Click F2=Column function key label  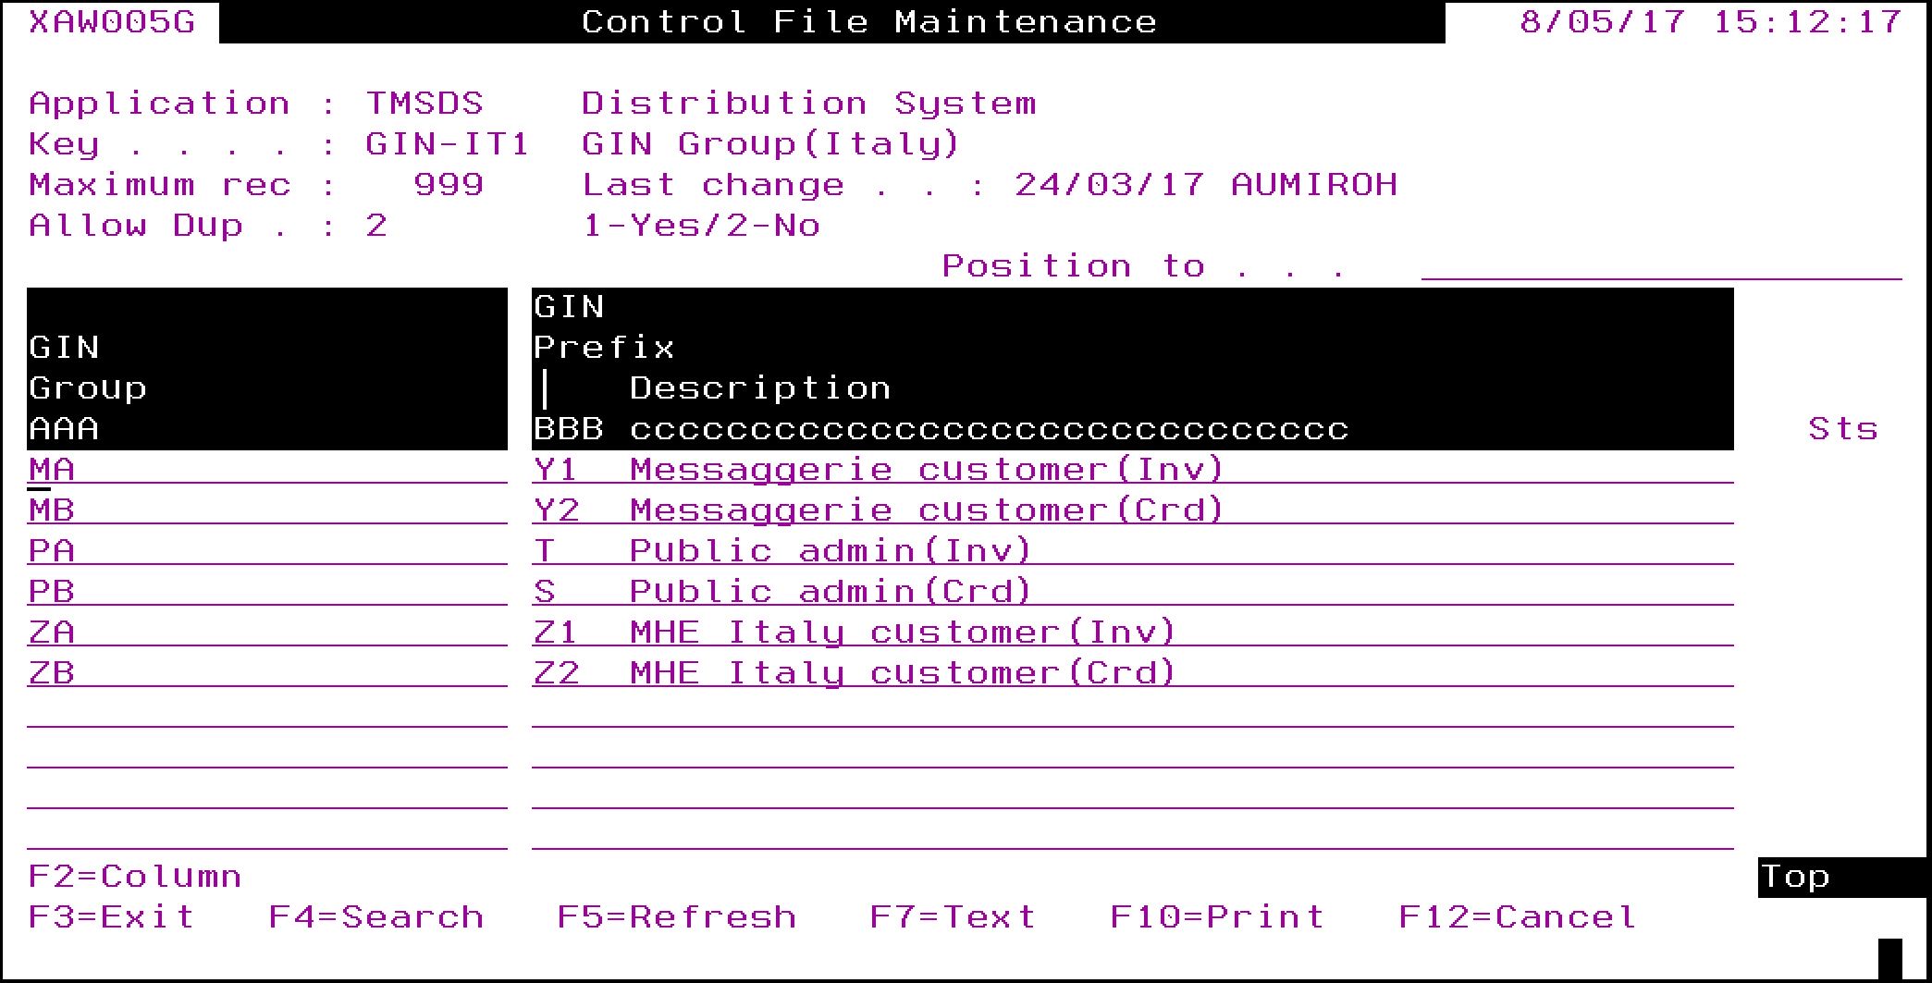pyautogui.click(x=135, y=876)
